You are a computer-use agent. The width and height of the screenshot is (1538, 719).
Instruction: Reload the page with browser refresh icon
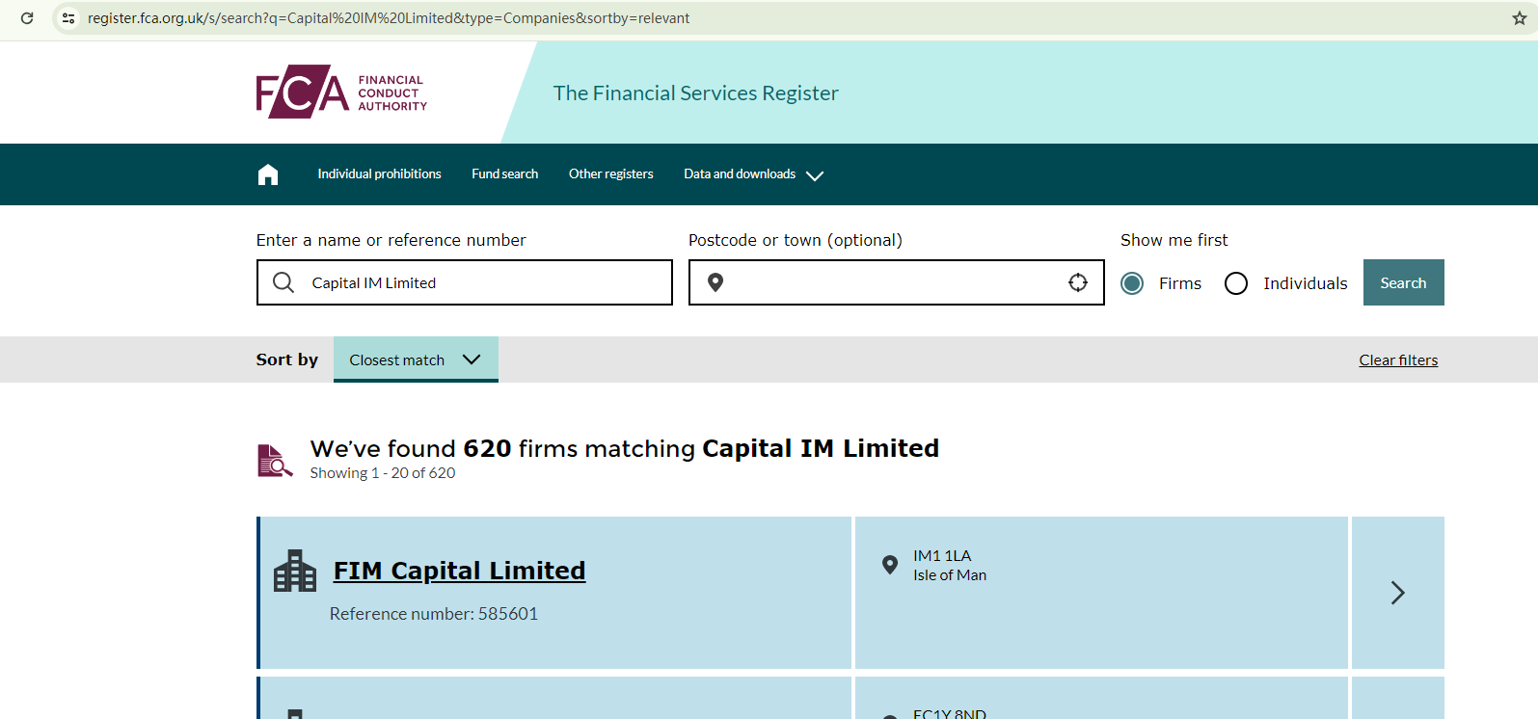[27, 18]
